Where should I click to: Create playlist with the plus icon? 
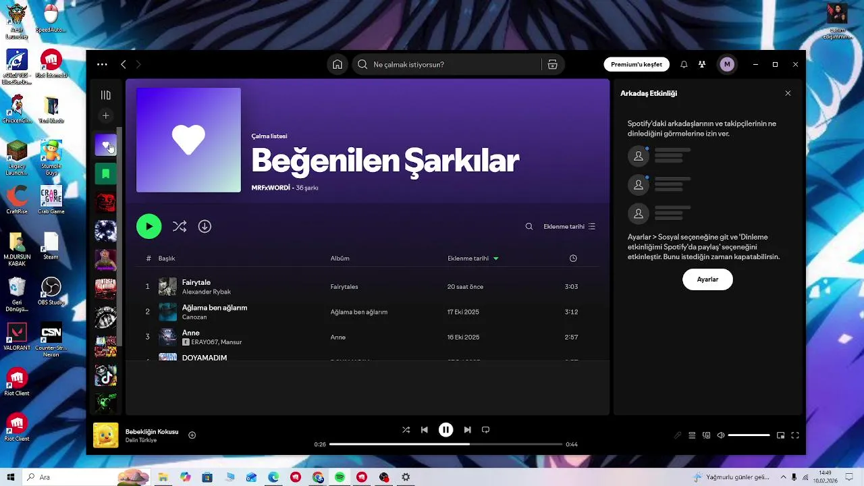pyautogui.click(x=105, y=115)
